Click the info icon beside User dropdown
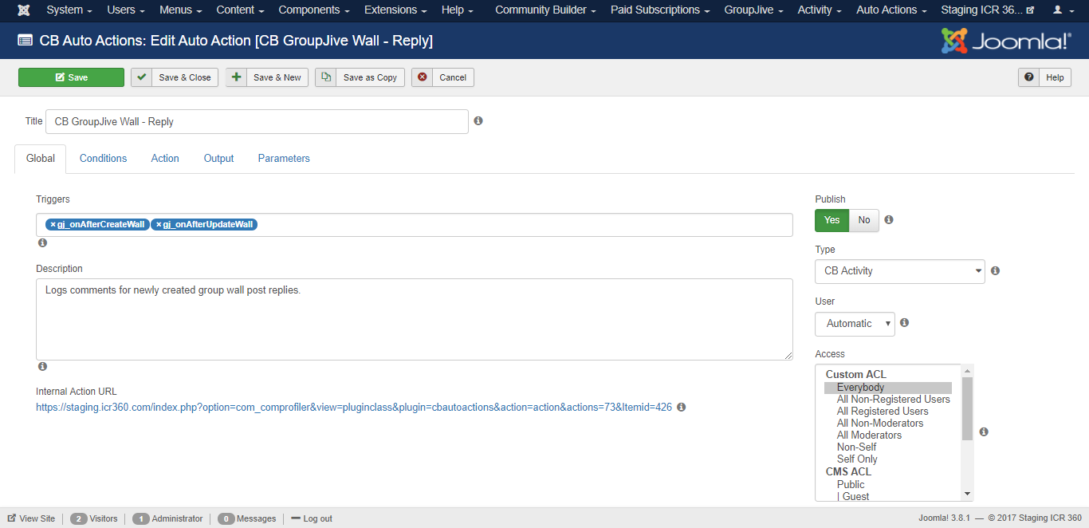This screenshot has width=1089, height=528. point(904,324)
